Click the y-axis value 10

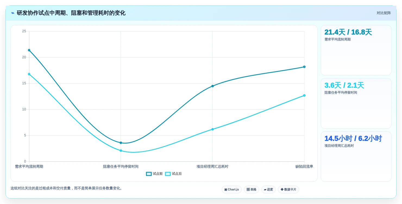click(24, 109)
